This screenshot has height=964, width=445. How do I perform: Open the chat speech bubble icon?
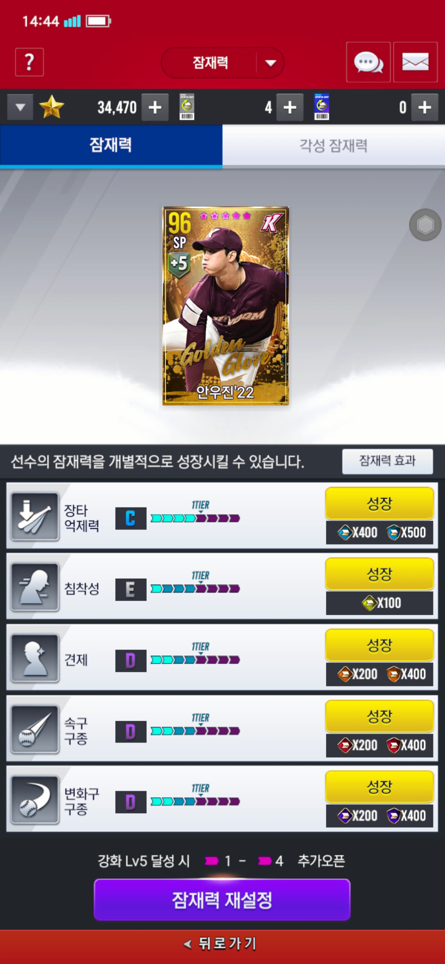click(x=368, y=62)
